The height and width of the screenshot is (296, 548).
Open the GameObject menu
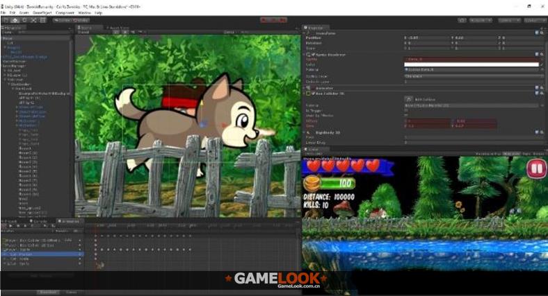coord(42,12)
